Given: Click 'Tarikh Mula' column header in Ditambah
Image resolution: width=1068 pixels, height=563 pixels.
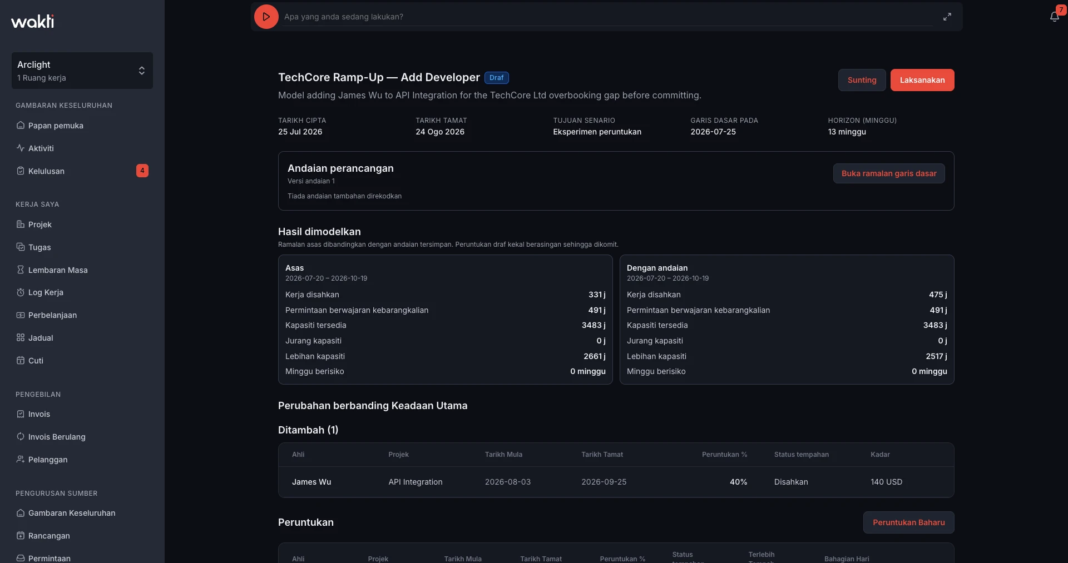Looking at the screenshot, I should (x=503, y=455).
